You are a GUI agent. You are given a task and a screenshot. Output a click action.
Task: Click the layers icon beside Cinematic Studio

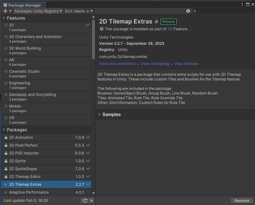tap(6, 71)
